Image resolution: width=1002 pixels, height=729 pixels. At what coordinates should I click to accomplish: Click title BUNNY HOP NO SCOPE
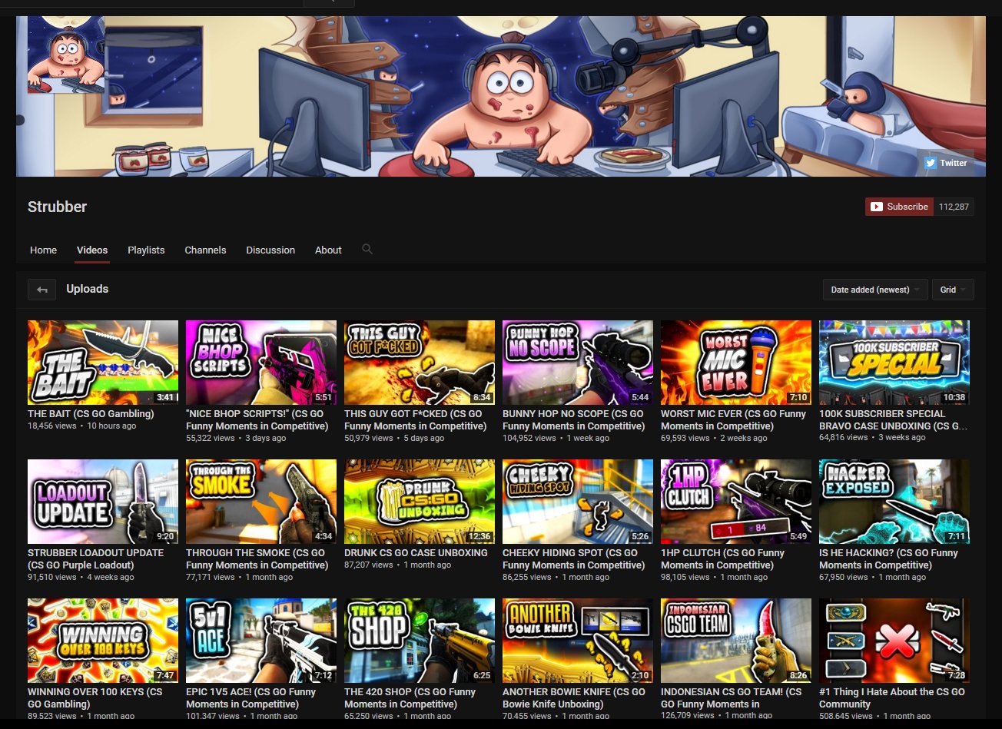[x=574, y=420]
